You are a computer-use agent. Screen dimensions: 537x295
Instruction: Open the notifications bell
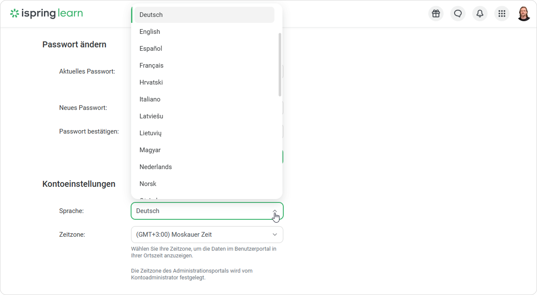click(480, 14)
